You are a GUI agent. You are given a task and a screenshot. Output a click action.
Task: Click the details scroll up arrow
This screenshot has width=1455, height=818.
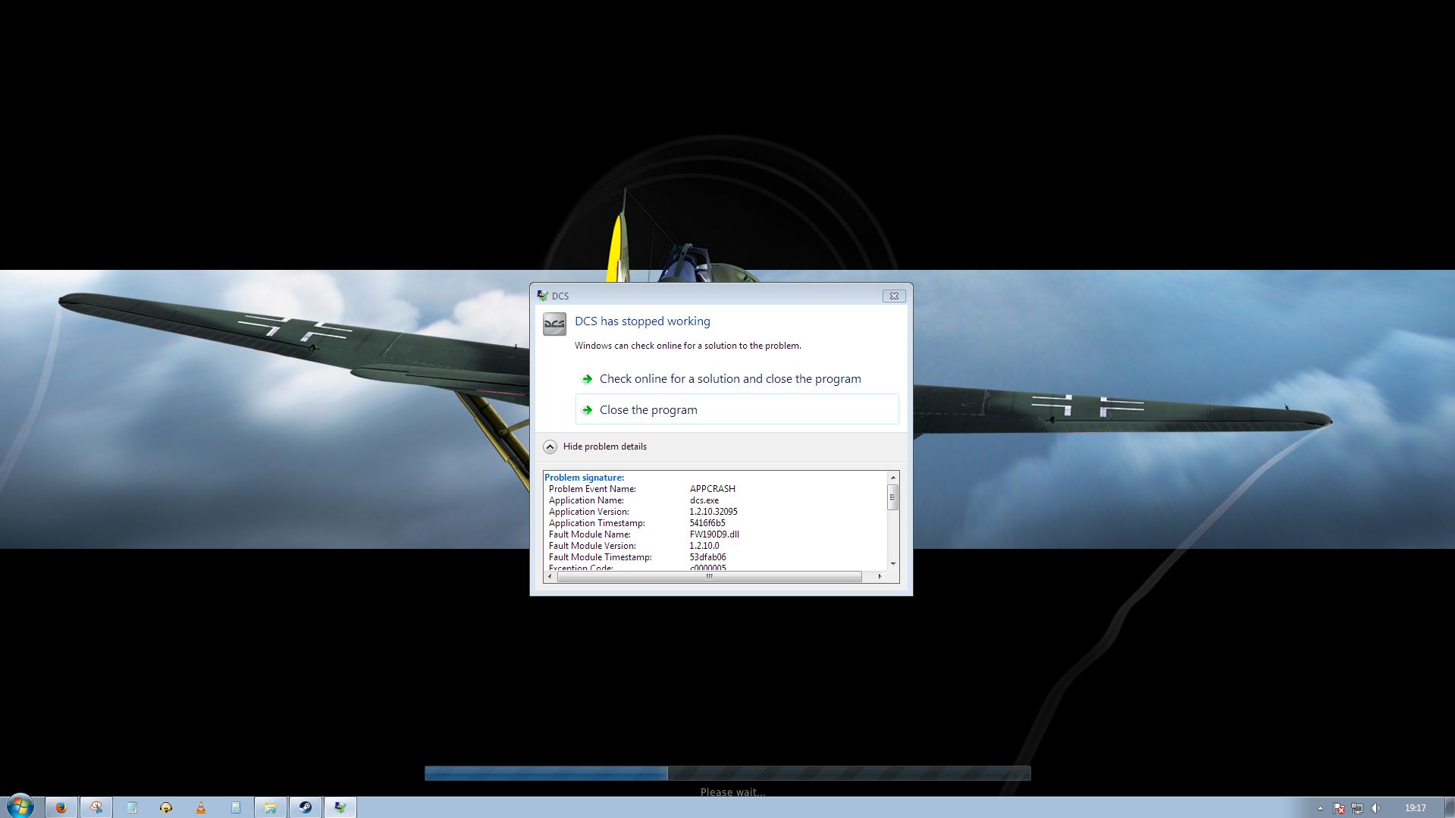pyautogui.click(x=893, y=478)
